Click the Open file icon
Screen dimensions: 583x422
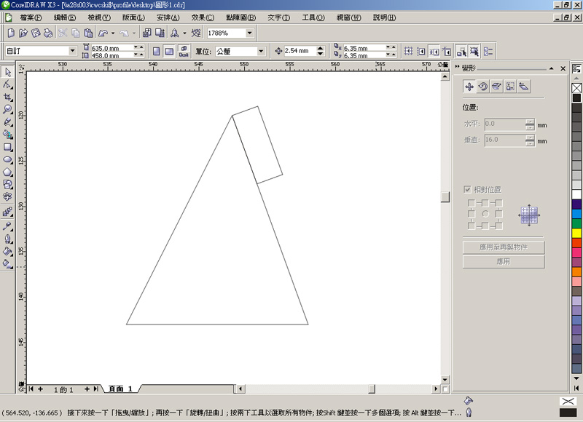23,33
